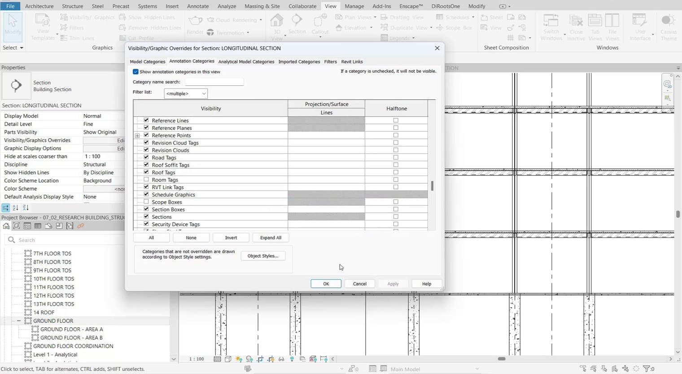Uncheck Show annotation categories in this view

click(x=136, y=72)
